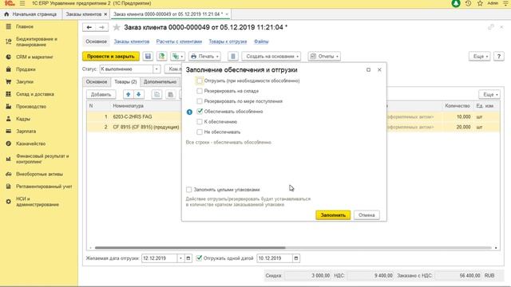Screen dimensions: 511x287
Task: Open calendar for Желаемая дата отгрузки
Action: [x=188, y=258]
